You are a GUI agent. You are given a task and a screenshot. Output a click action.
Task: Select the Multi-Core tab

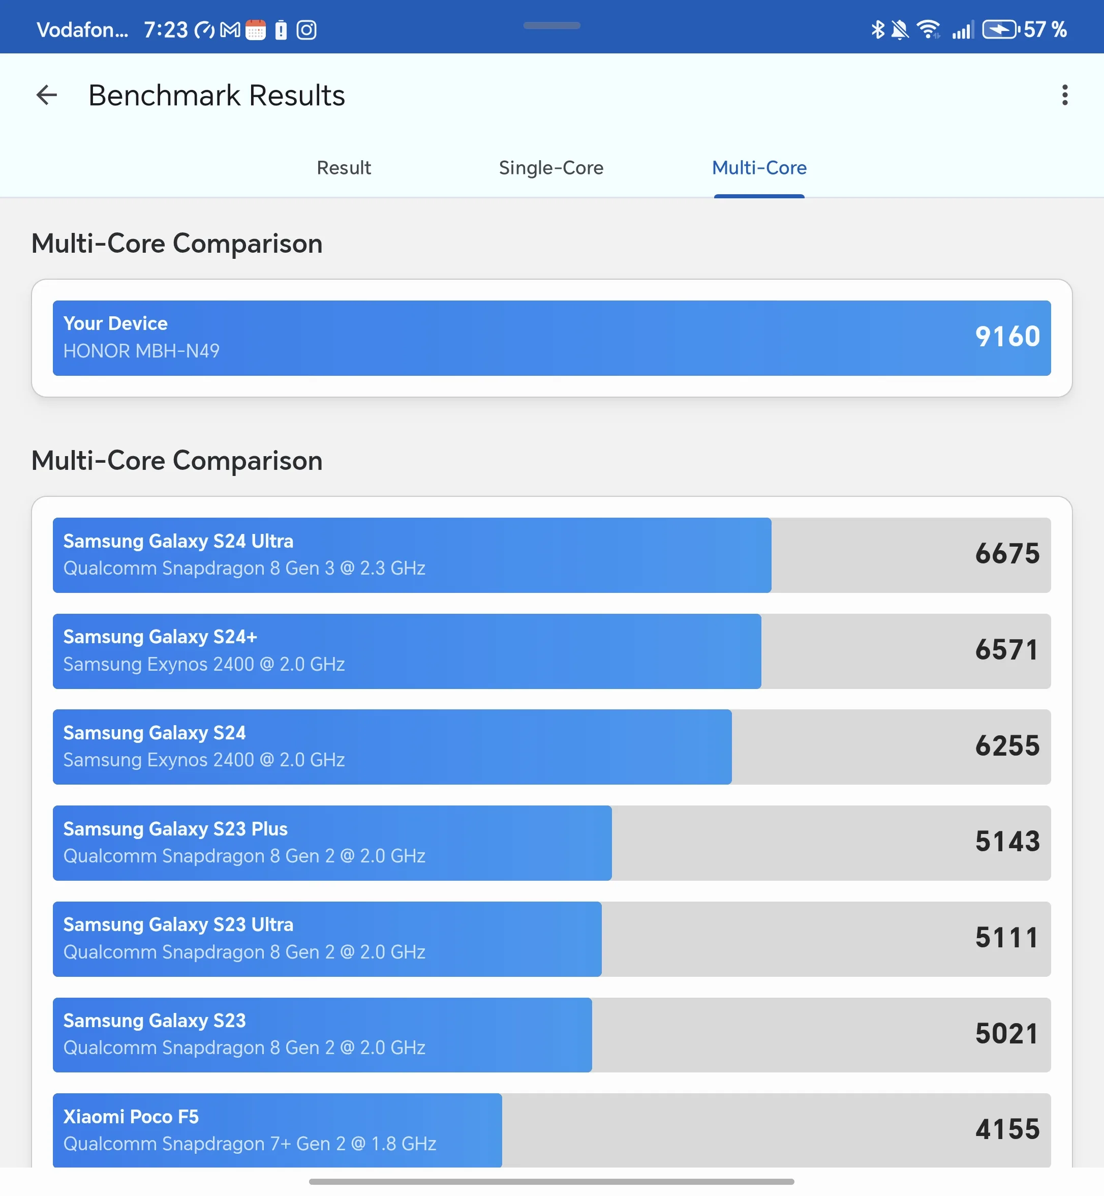click(x=759, y=168)
